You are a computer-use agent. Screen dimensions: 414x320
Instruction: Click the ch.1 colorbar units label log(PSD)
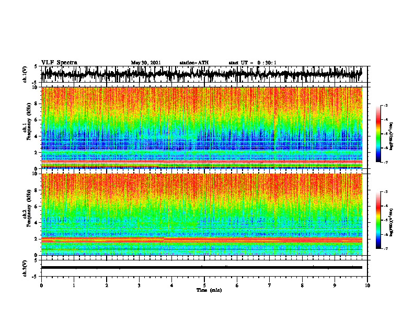[x=392, y=136]
